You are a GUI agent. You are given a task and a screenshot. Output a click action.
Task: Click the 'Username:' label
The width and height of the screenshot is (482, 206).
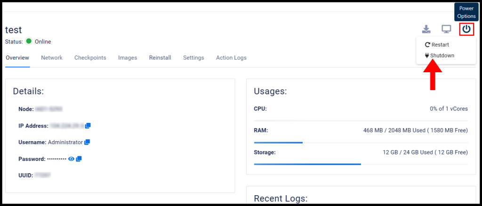click(32, 142)
